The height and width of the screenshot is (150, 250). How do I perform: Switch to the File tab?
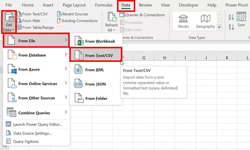(9, 5)
